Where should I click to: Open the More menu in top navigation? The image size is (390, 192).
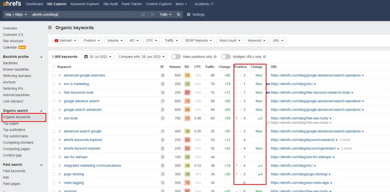tap(181, 4)
